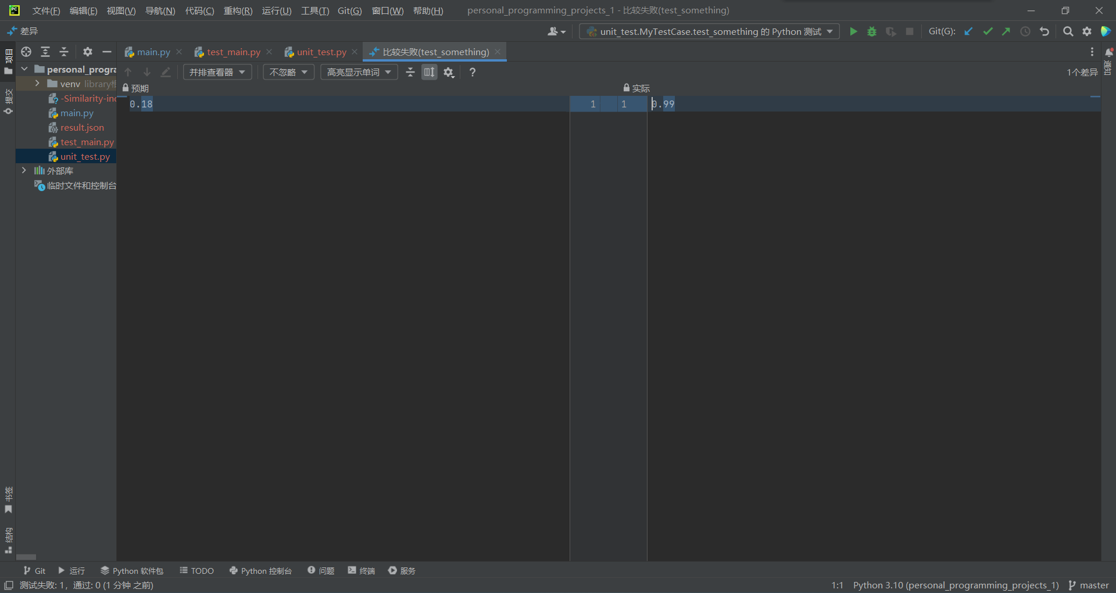This screenshot has width=1116, height=593.
Task: Jump to next difference arrow
Action: point(147,72)
